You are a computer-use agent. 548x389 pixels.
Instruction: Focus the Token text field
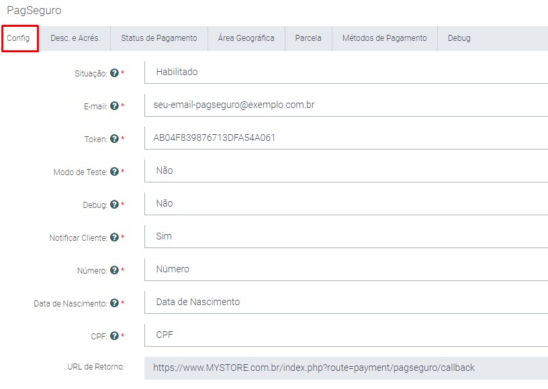(x=346, y=137)
